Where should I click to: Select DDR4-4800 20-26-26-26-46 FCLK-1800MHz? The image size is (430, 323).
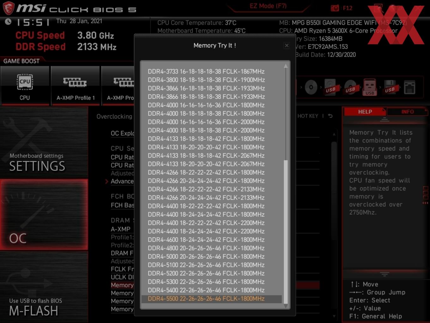(206, 248)
